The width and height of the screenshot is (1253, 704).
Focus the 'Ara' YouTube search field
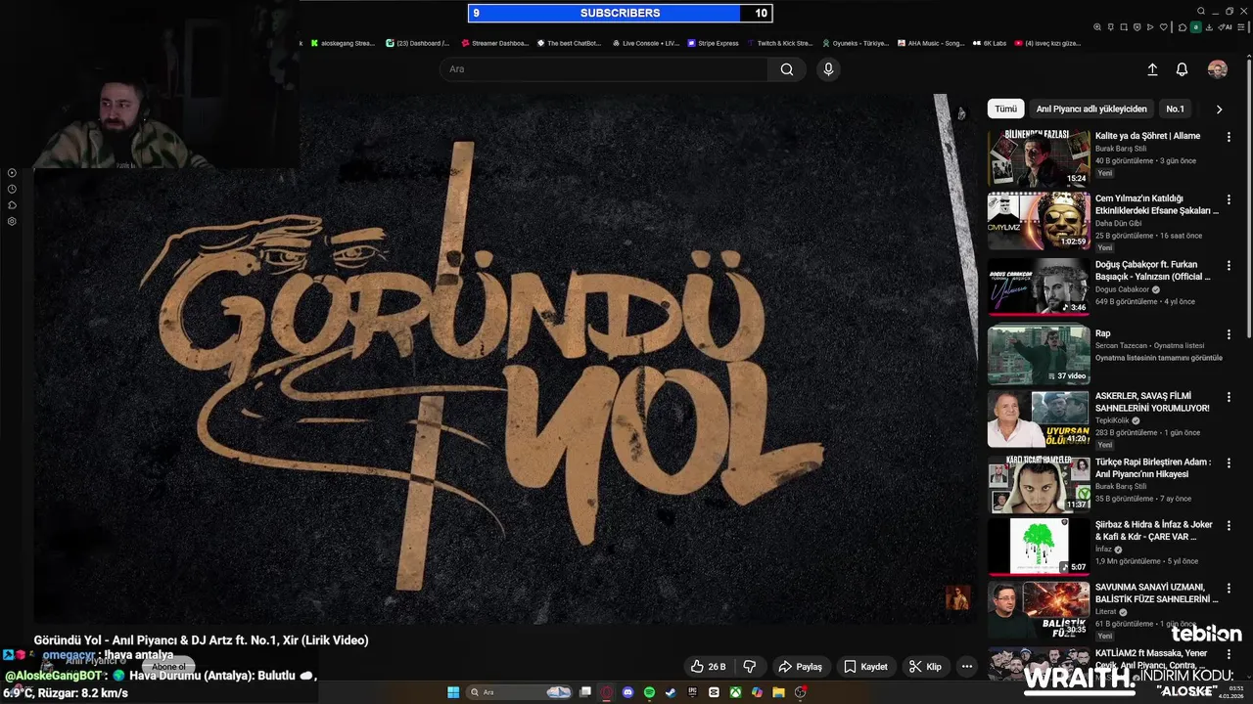[x=603, y=69]
